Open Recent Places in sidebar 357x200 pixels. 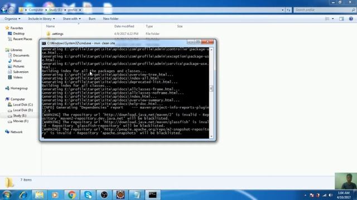pos(22,39)
